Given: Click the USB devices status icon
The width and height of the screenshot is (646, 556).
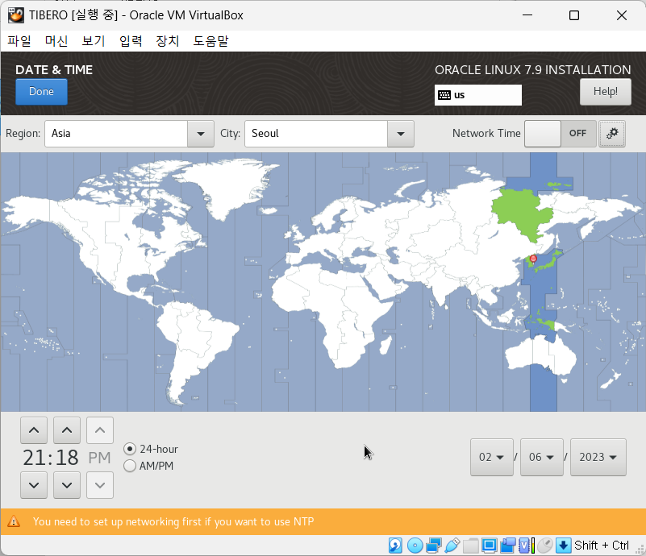Looking at the screenshot, I should click(452, 546).
